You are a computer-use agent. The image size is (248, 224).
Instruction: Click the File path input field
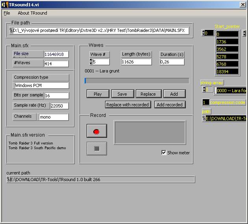pos(101,30)
